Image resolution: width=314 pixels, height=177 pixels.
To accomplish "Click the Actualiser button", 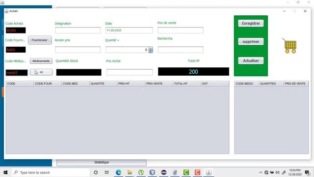I will coord(251,60).
